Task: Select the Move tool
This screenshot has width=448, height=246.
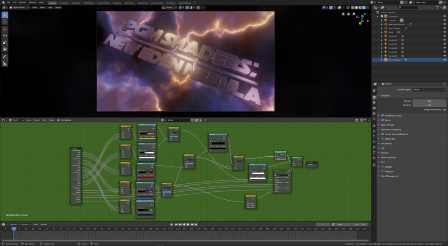Action: pyautogui.click(x=5, y=29)
